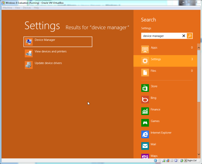Click the Apps keyboard icon

[145, 49]
